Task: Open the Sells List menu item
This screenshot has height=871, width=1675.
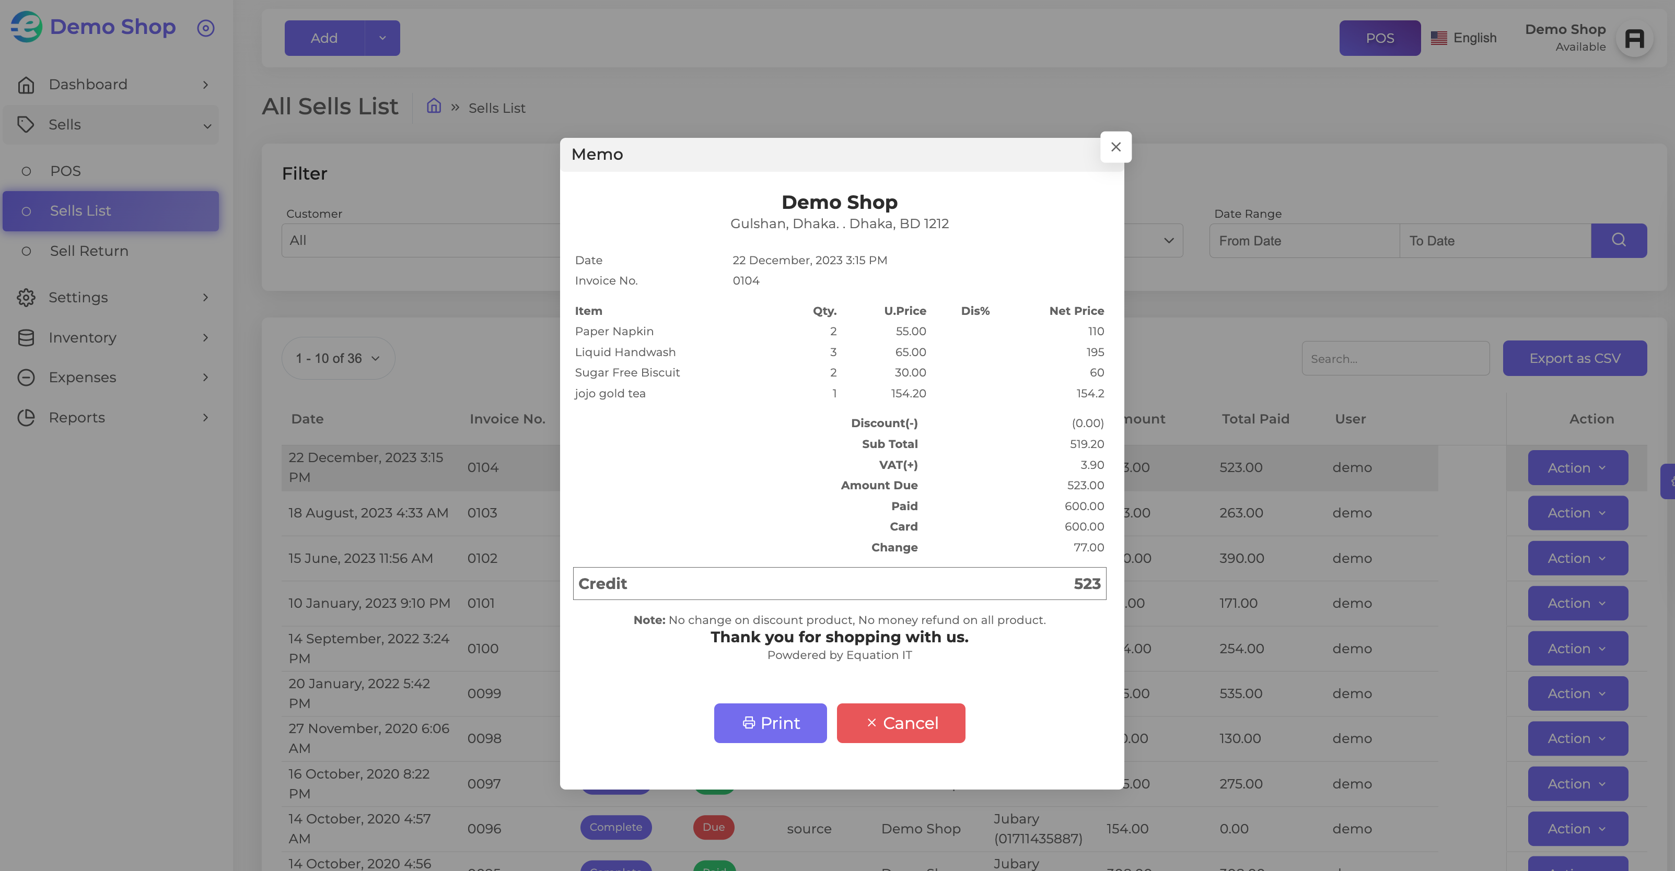Action: 111,210
